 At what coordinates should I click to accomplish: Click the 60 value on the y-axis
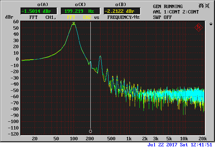tap(16, 22)
